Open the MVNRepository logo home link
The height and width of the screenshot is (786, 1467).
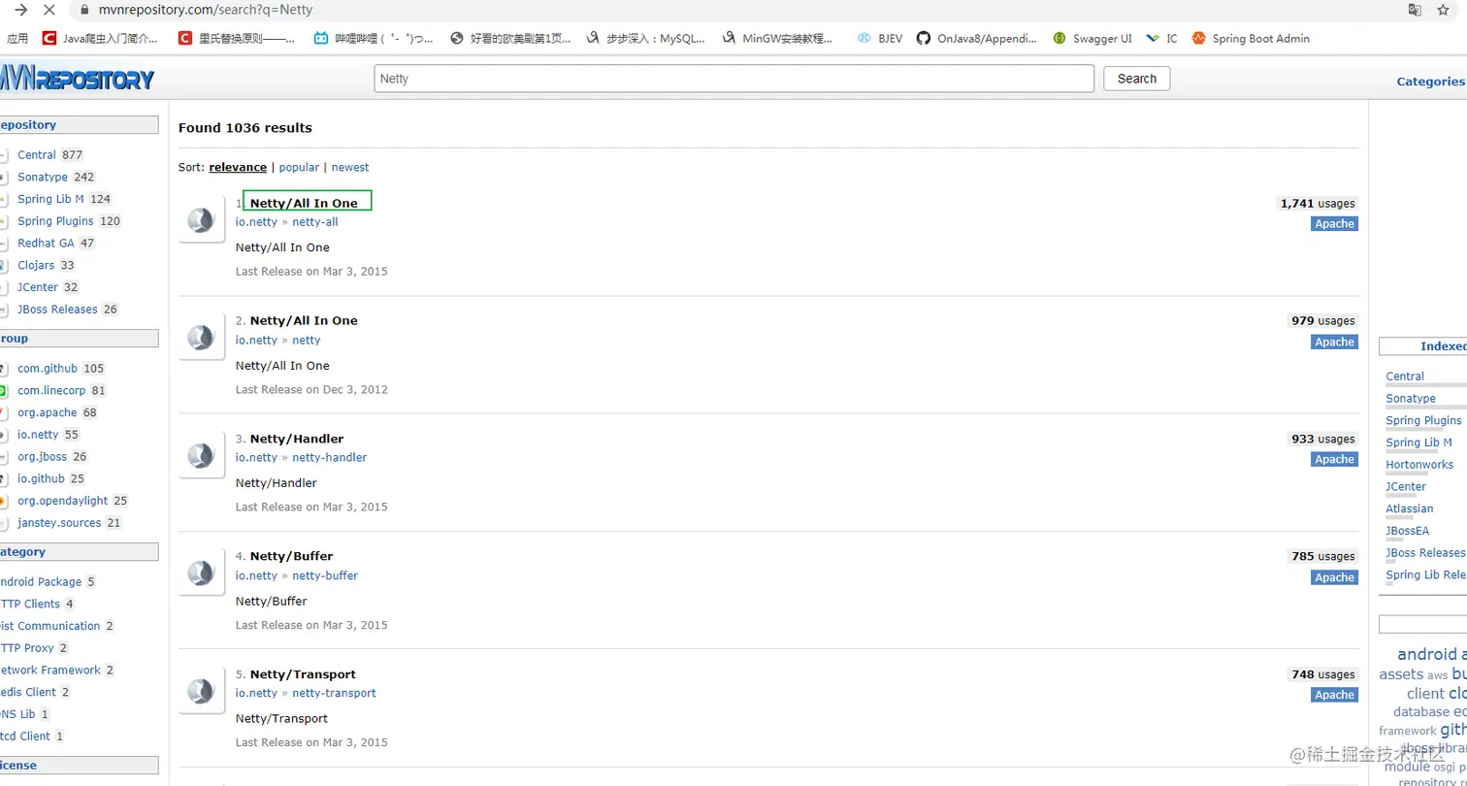78,79
